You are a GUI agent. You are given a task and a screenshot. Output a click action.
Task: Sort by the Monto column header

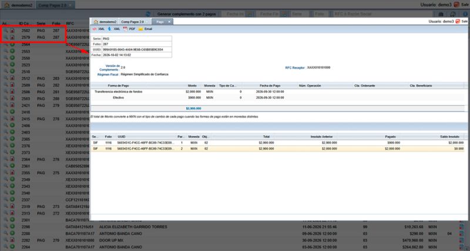(x=193, y=86)
